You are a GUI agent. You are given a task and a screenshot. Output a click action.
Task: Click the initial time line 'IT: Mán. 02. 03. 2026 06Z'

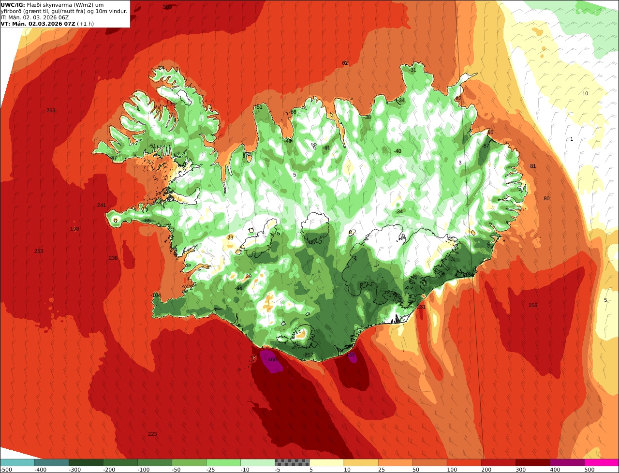pyautogui.click(x=35, y=17)
